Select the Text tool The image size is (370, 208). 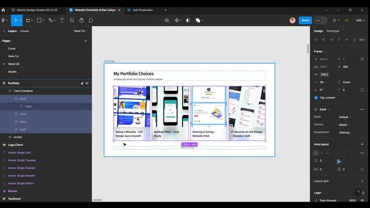point(62,21)
